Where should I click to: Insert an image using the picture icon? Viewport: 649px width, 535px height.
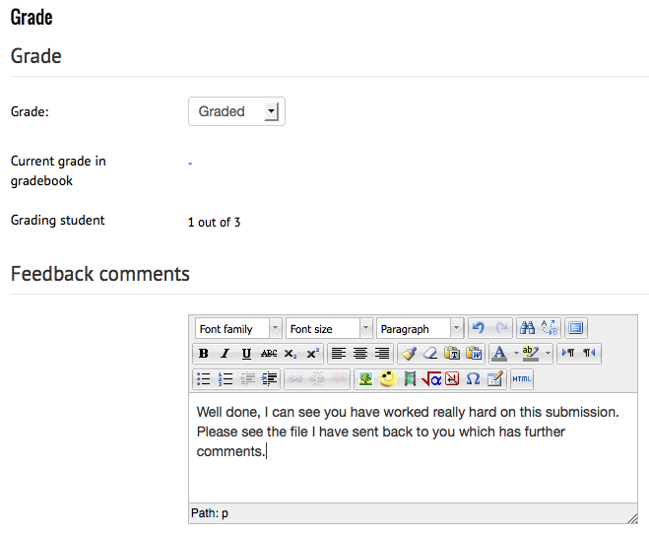click(365, 378)
